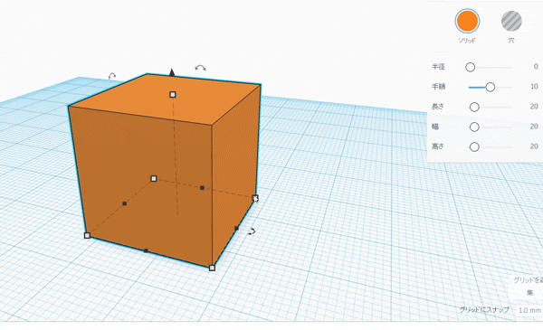Click the 半径 slider knob
The height and width of the screenshot is (330, 543).
[470, 67]
